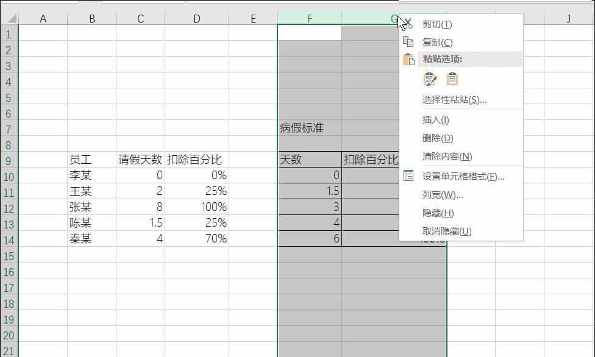Click the scissors icon beside 剪切
The image size is (595, 357).
[407, 24]
